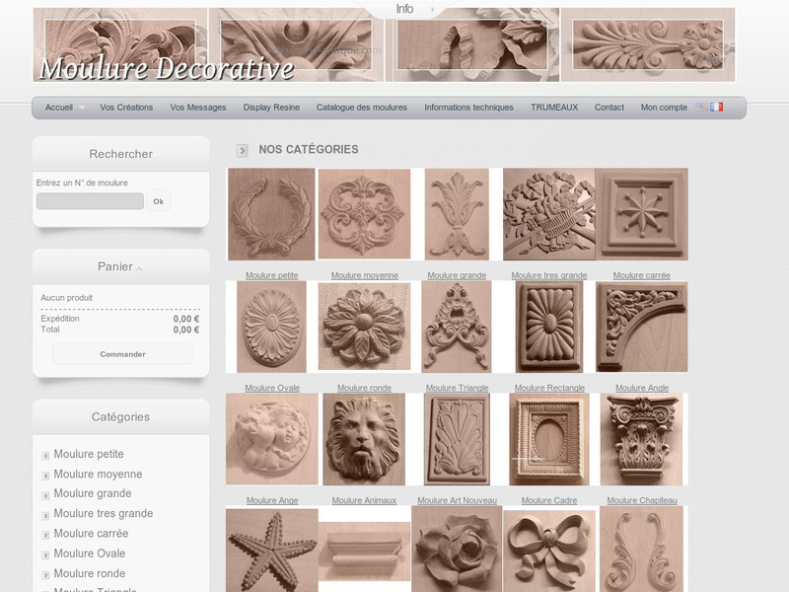Click the molding number search field
The height and width of the screenshot is (592, 789).
pyautogui.click(x=90, y=201)
